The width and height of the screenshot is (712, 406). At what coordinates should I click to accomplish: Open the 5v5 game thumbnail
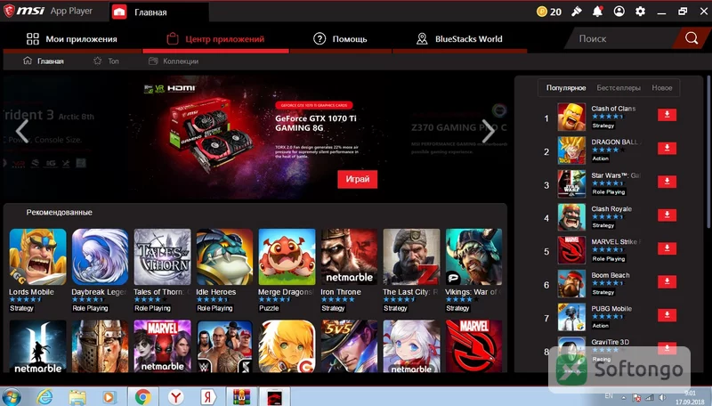tap(349, 346)
